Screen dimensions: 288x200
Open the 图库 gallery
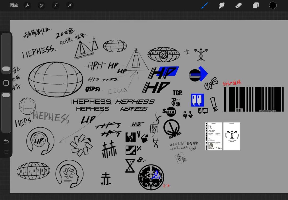tap(14, 6)
